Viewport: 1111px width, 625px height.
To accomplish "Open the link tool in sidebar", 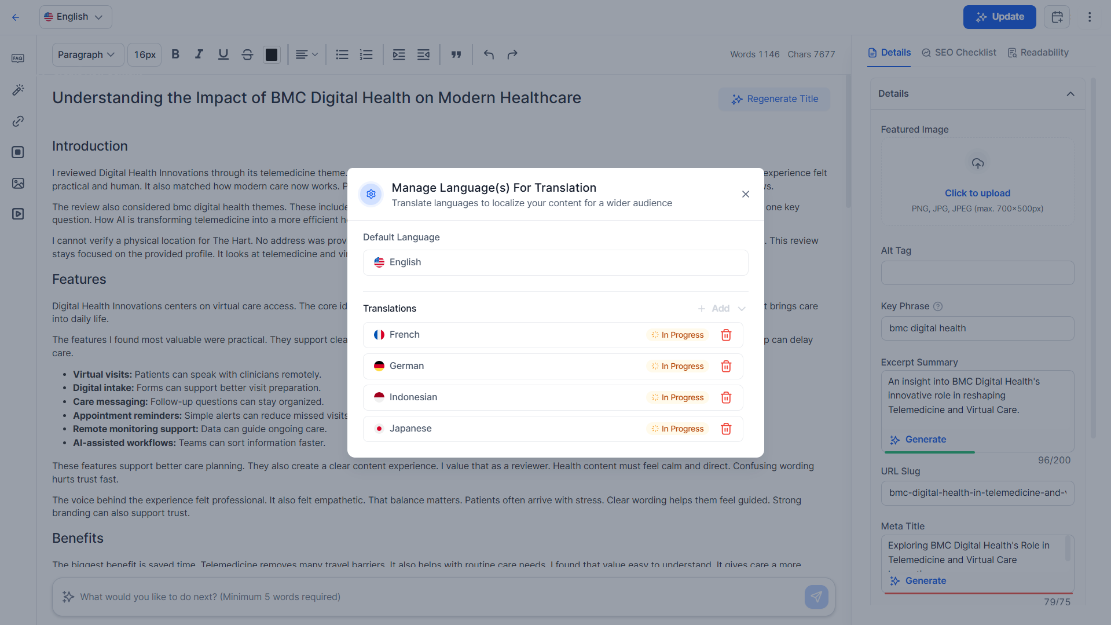I will [18, 121].
